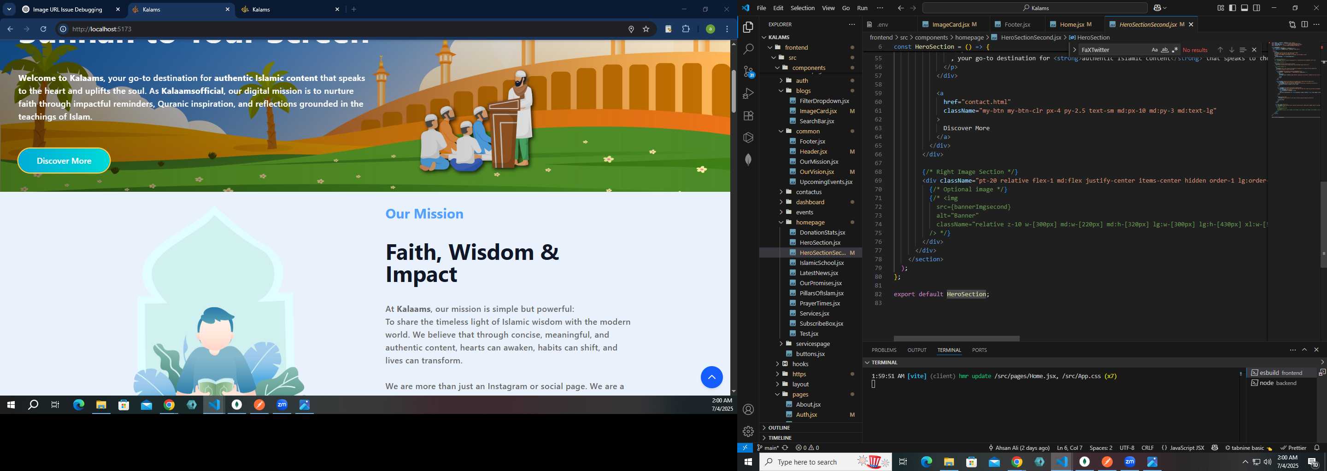The image size is (1327, 471).
Task: Go to previous find match arrow
Action: point(1220,50)
